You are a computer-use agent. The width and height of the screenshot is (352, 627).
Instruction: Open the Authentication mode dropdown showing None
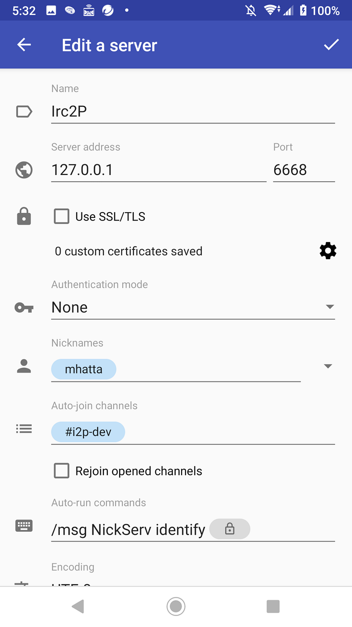[193, 307]
